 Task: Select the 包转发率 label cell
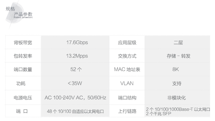pos(23,56)
